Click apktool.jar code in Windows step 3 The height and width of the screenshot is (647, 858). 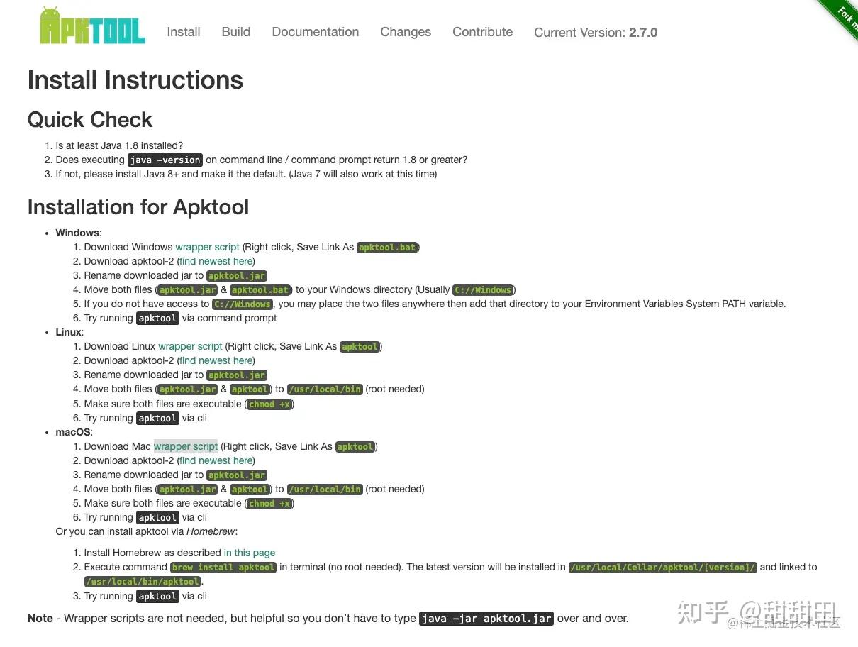click(237, 276)
